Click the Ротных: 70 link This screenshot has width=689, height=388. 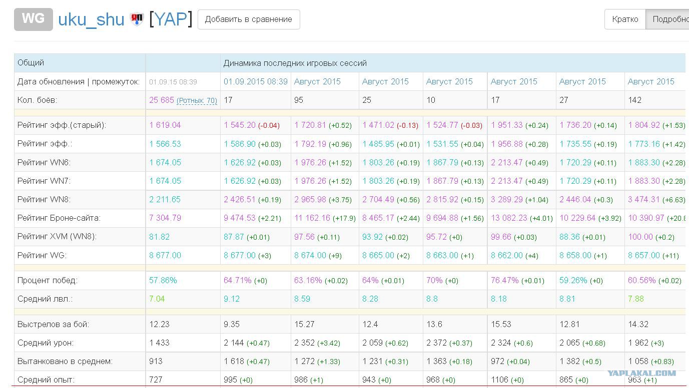[197, 100]
